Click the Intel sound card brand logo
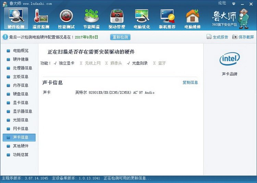 click(x=230, y=59)
